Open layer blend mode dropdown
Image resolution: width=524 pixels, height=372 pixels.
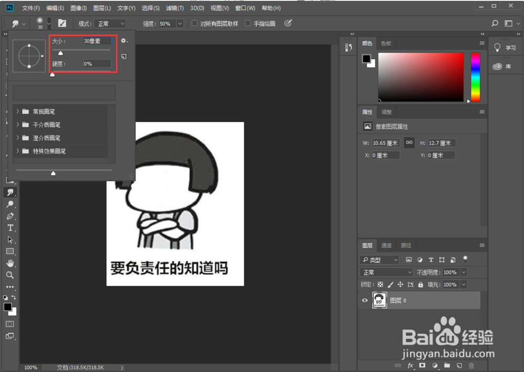[x=386, y=272]
